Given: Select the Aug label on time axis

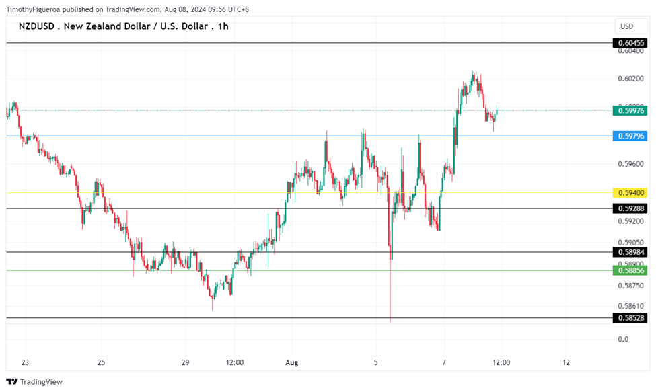Looking at the screenshot, I should (291, 362).
